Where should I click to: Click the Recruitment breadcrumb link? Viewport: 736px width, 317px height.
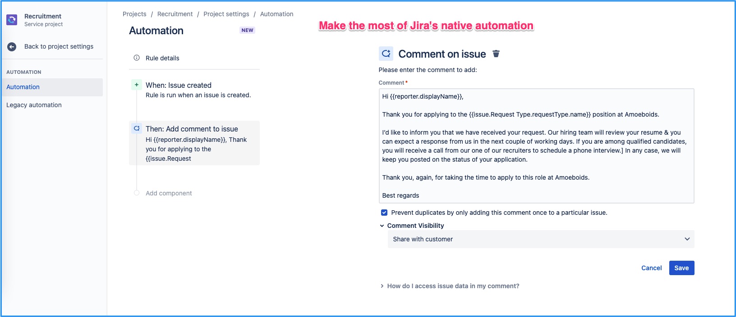(175, 14)
